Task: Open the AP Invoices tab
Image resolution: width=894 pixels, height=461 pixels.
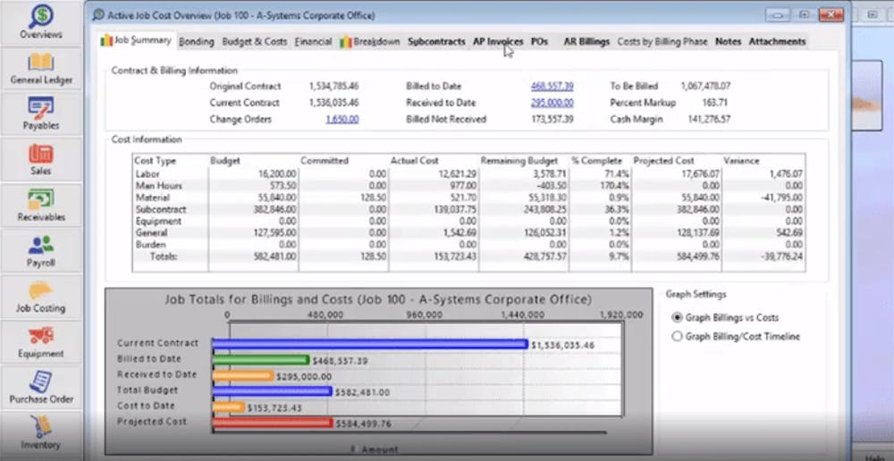Action: pos(498,42)
